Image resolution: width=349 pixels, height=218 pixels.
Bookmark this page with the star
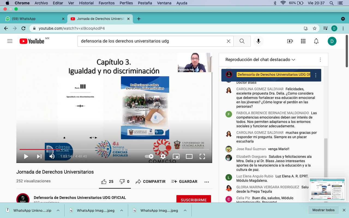(315, 28)
